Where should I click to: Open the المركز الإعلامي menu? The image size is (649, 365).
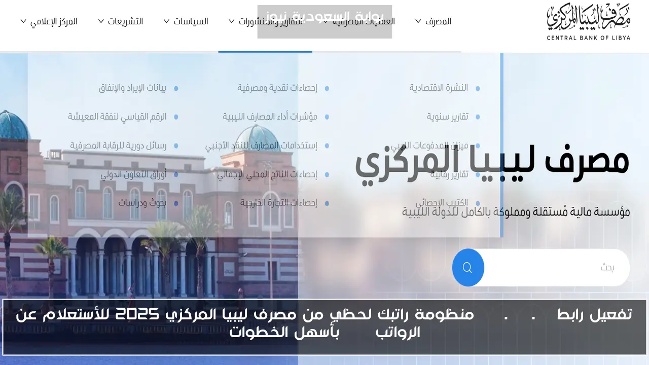54,21
